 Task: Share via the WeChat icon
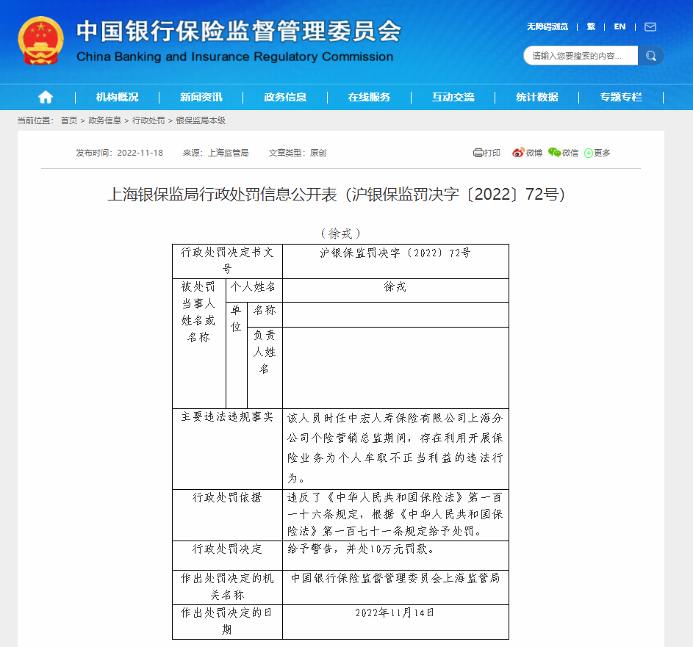(x=554, y=153)
